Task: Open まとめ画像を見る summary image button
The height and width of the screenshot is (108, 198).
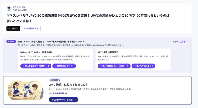Action: point(31,29)
